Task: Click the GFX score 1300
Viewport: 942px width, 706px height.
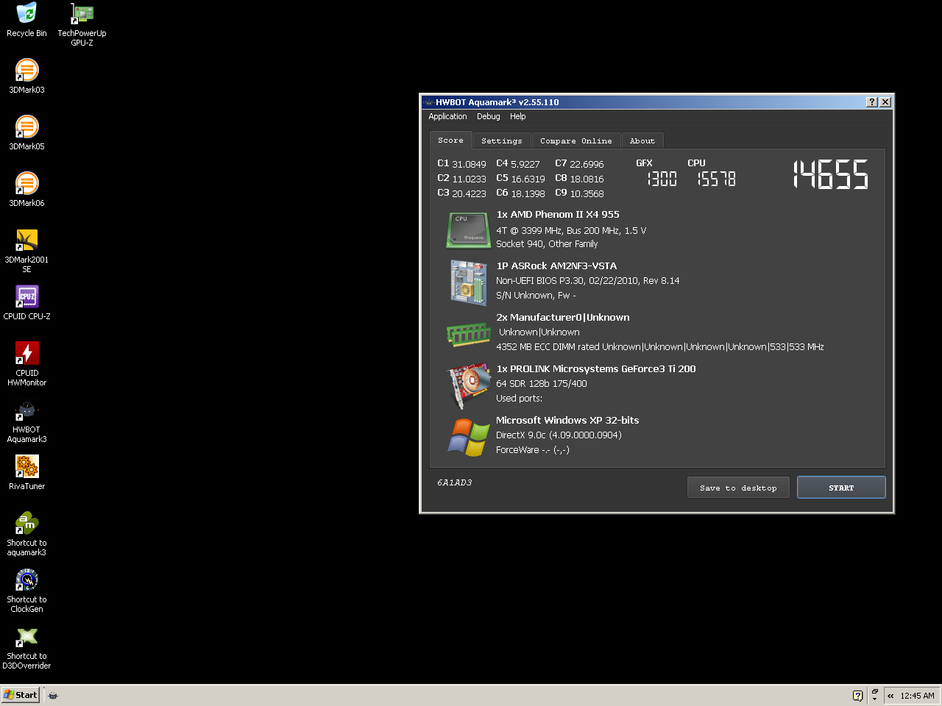Action: coord(662,179)
